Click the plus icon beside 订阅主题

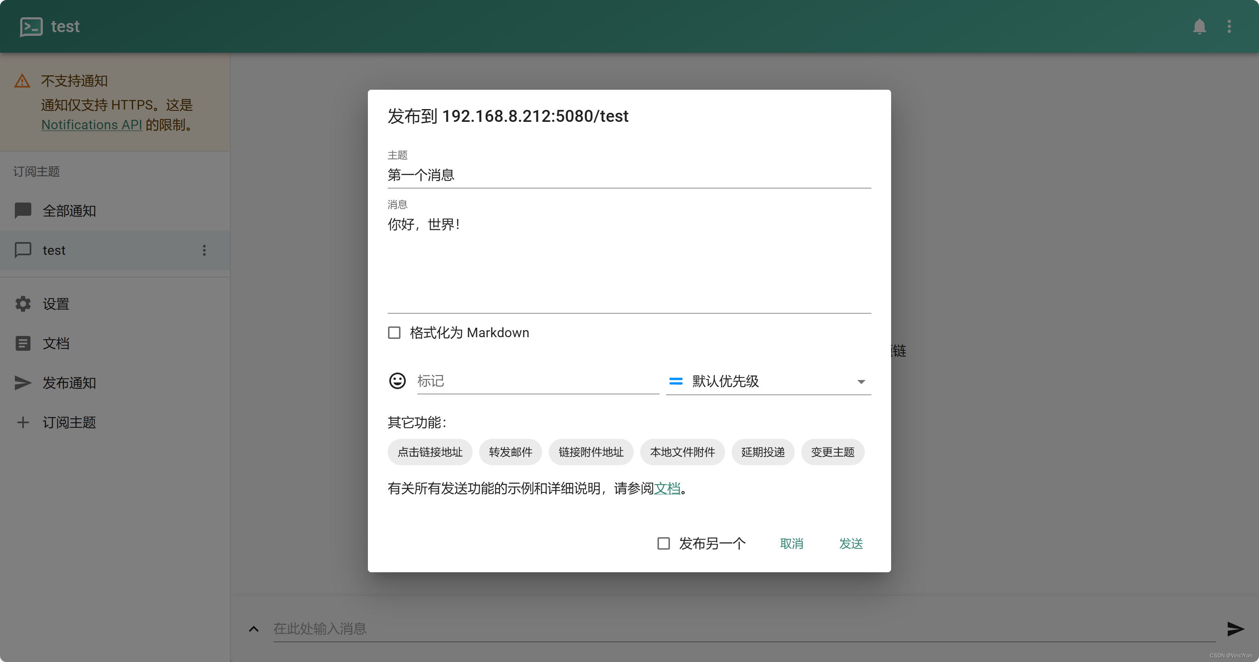pyautogui.click(x=23, y=422)
